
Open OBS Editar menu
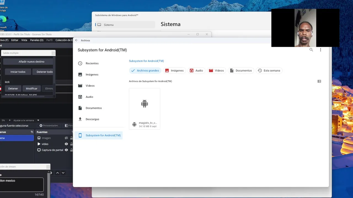pyautogui.click(x=15, y=40)
